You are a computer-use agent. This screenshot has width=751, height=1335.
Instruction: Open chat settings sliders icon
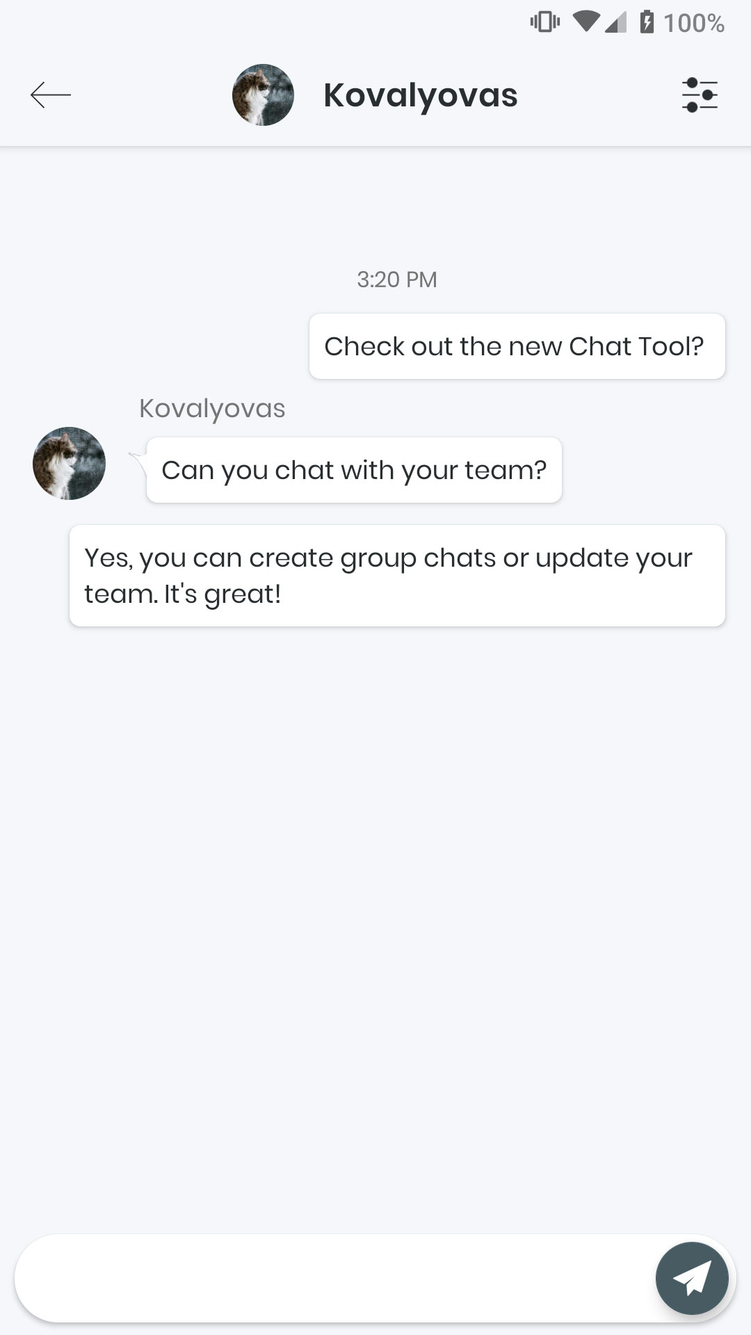(x=700, y=95)
